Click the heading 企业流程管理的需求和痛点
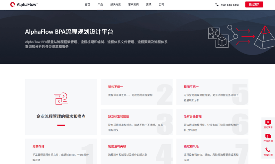275x164 pixels. (x=61, y=116)
